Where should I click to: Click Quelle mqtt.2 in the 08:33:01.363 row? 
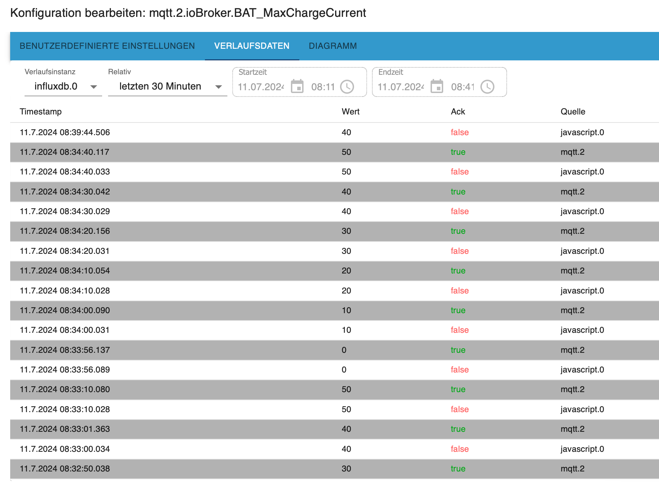(x=572, y=429)
